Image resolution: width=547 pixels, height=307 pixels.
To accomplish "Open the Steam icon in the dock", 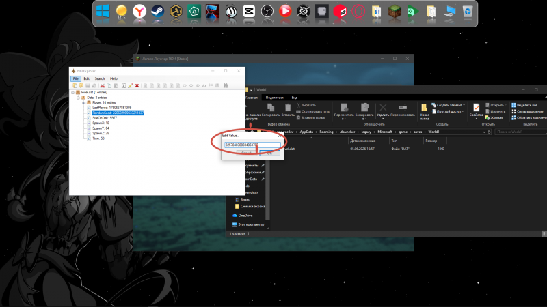I will pyautogui.click(x=158, y=12).
